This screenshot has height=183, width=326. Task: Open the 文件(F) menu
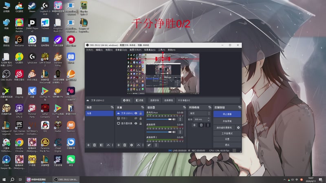coord(90,50)
